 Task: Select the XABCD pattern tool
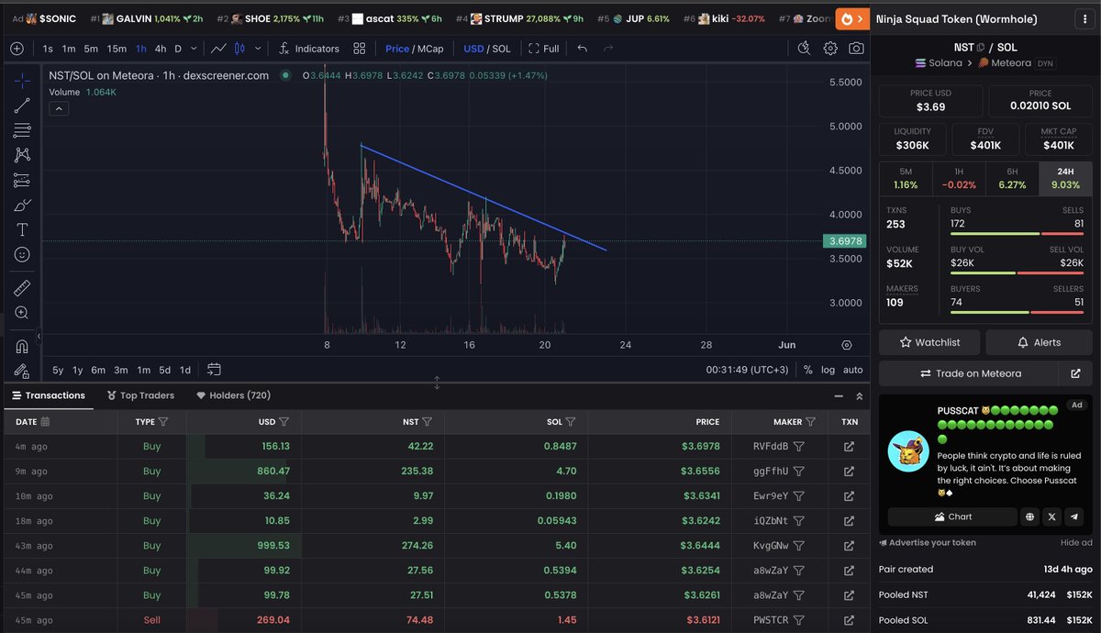22,155
